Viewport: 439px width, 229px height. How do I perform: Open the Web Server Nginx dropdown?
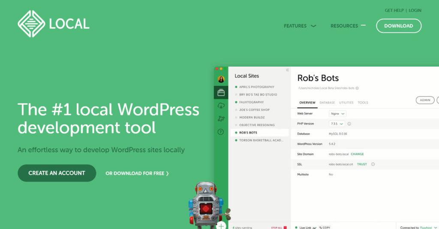[338, 114]
